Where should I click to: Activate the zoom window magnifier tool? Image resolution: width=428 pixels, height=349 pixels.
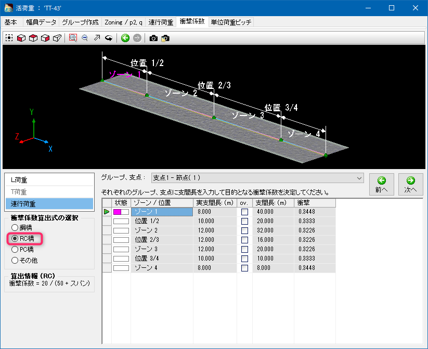pos(73,38)
